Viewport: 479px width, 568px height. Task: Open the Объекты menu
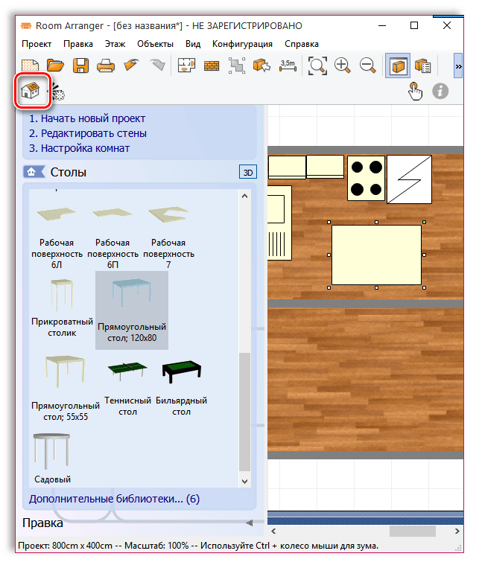coord(156,44)
